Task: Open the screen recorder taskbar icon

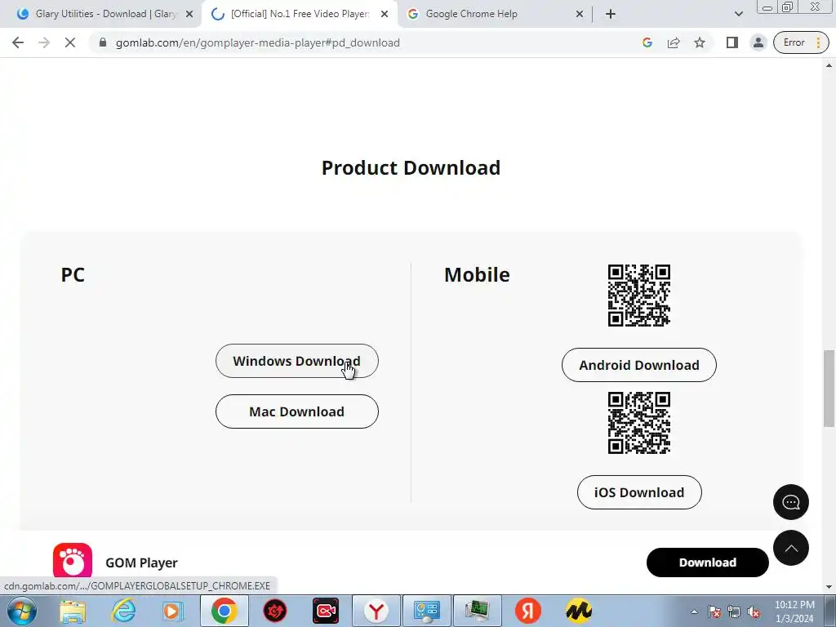Action: point(326,611)
